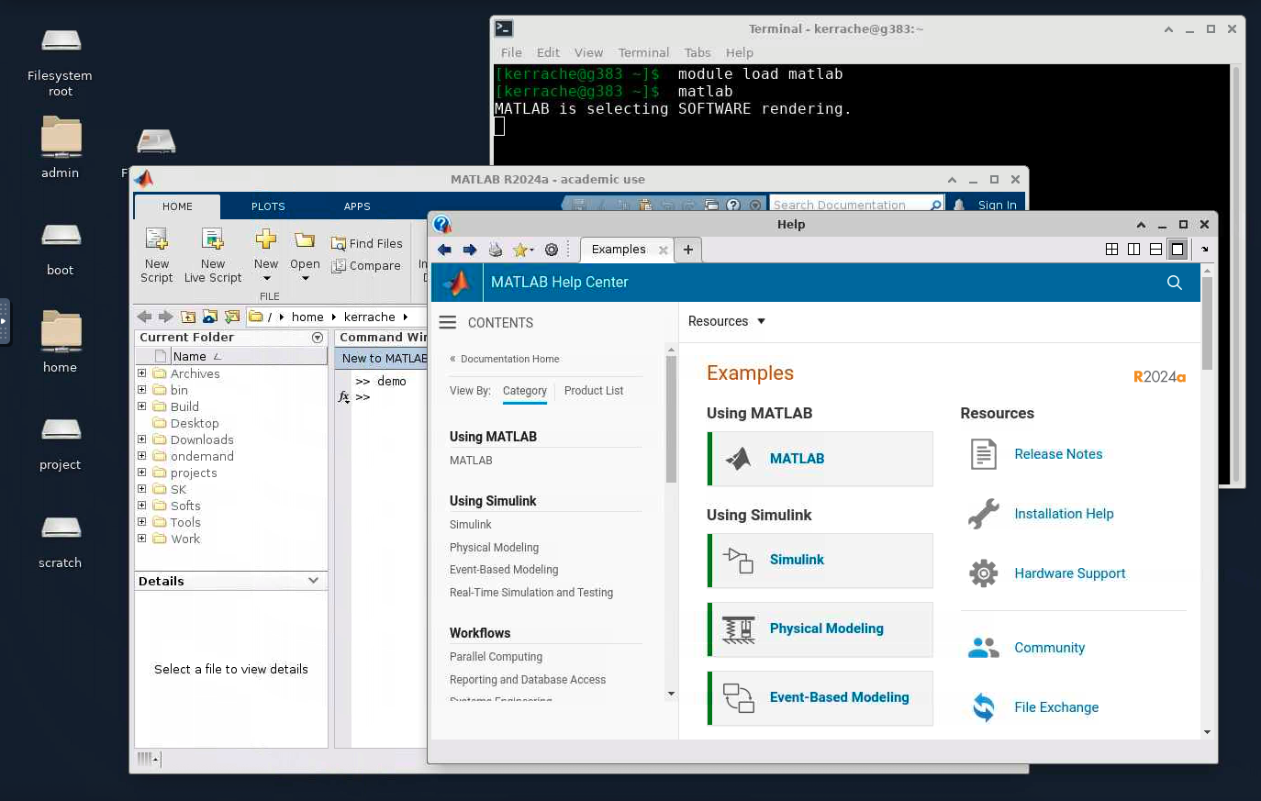Select the Softs folder
Viewport: 1261px width, 801px height.
click(185, 506)
